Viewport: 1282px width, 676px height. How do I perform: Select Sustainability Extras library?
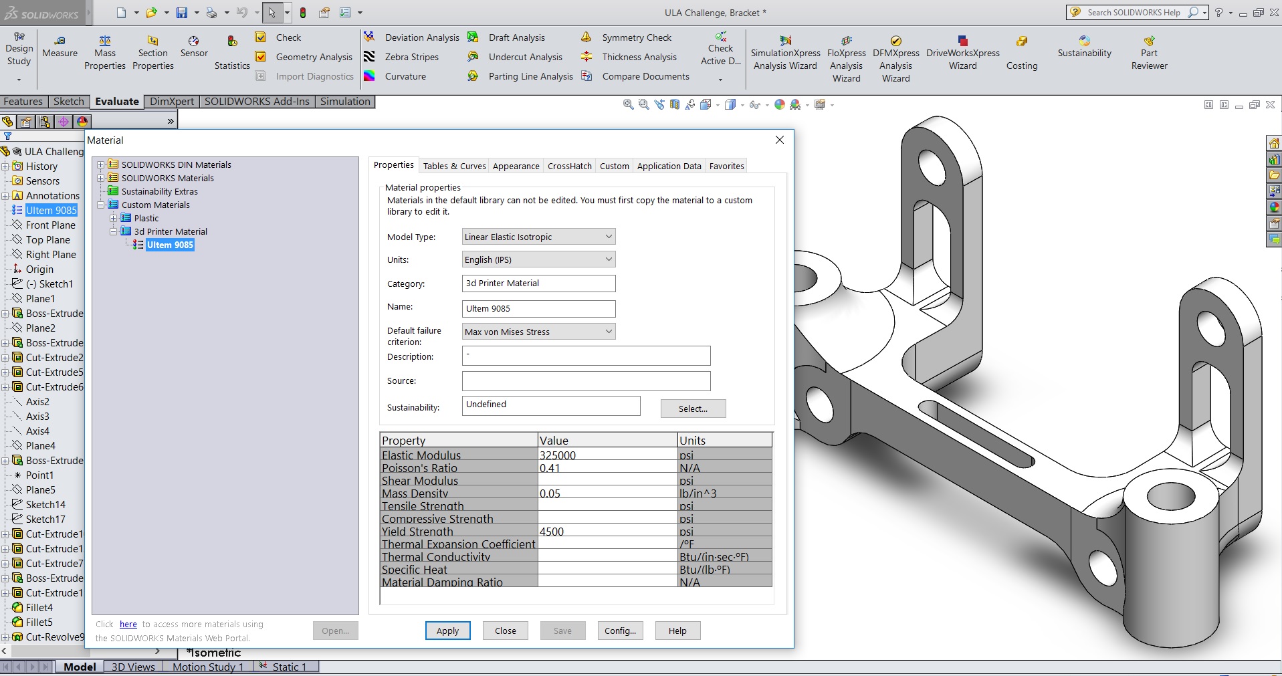pyautogui.click(x=159, y=191)
